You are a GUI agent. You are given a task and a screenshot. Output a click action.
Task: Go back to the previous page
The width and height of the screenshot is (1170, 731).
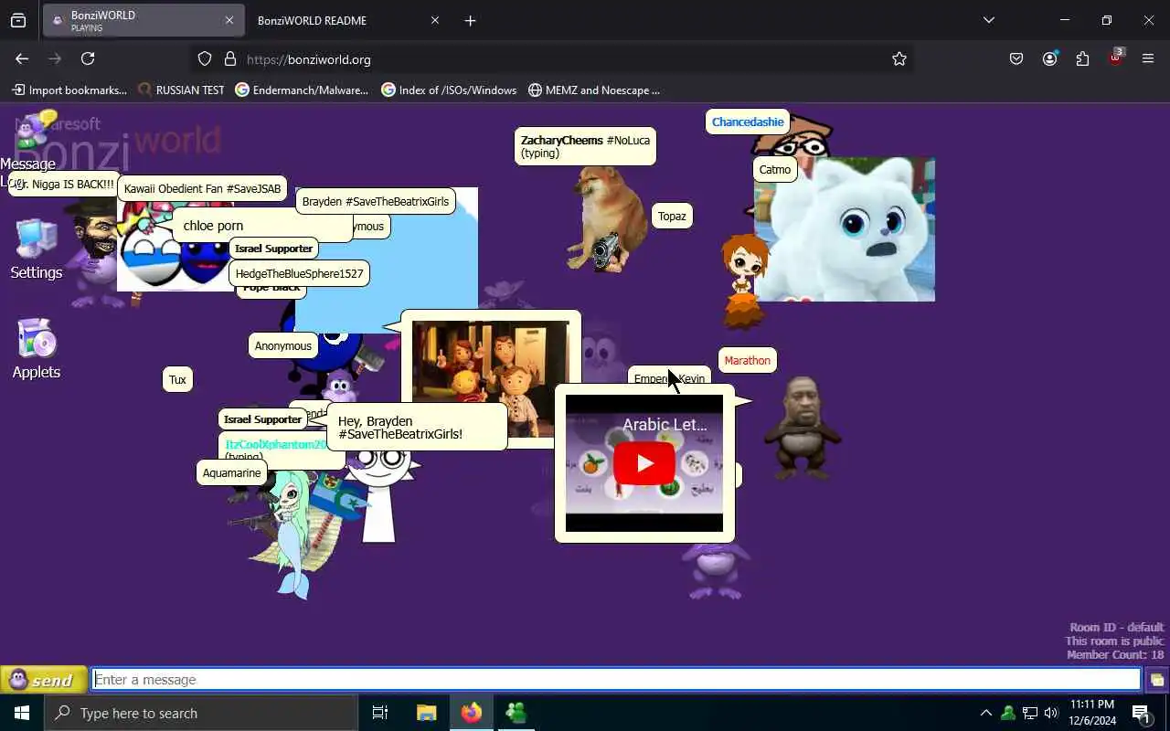pyautogui.click(x=22, y=58)
